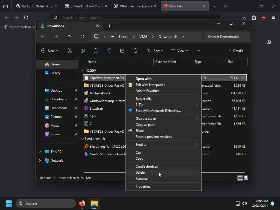Add a new File Explorer tab
This screenshot has height=210, width=280.
tap(109, 26)
